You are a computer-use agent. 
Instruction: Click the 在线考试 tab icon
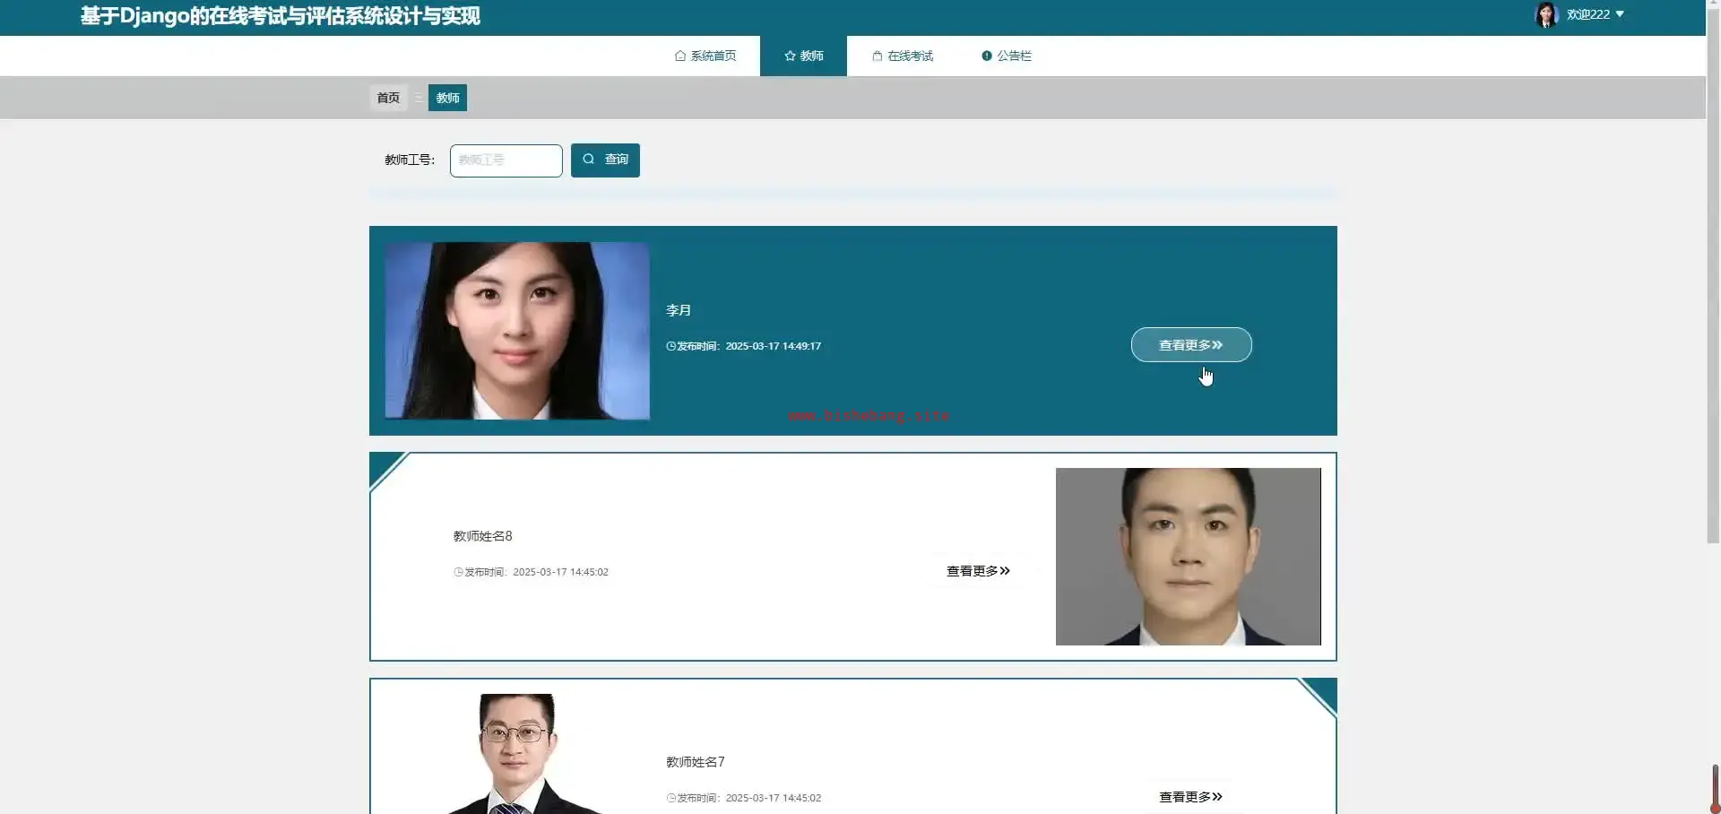click(878, 56)
